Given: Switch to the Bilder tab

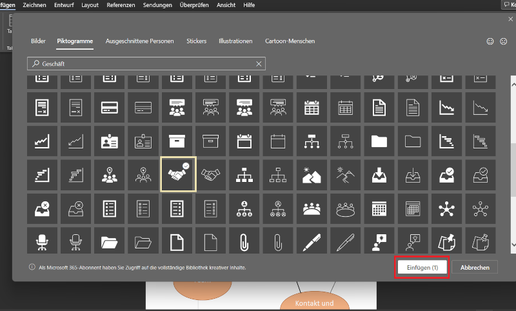Looking at the screenshot, I should click(38, 41).
